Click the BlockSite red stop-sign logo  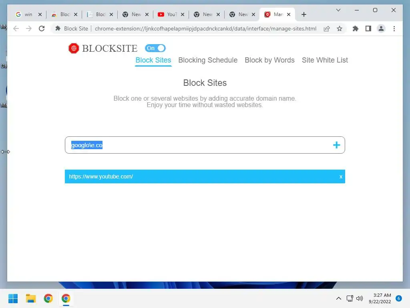(74, 49)
